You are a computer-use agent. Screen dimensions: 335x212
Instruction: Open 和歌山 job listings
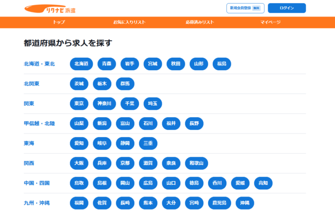(x=196, y=163)
